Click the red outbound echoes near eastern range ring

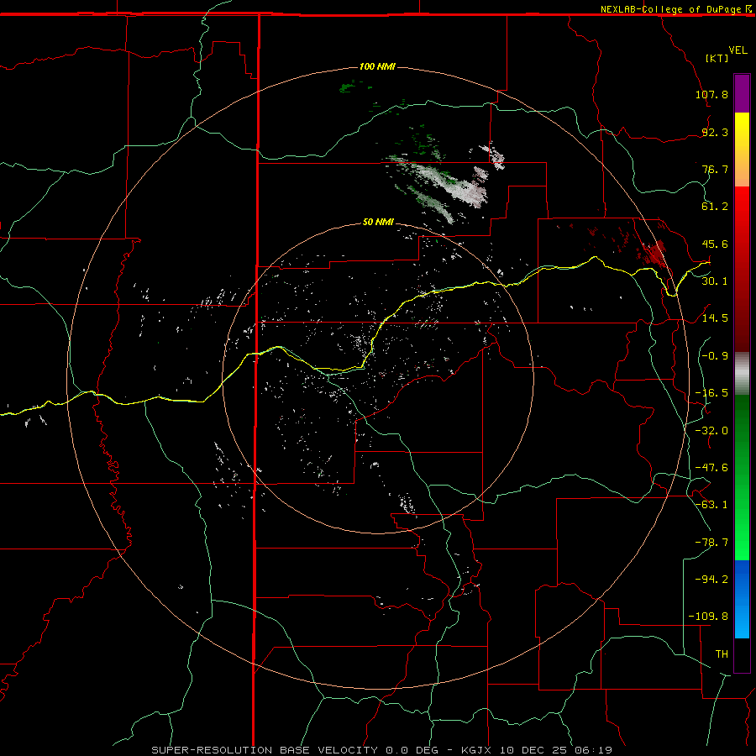pyautogui.click(x=654, y=252)
